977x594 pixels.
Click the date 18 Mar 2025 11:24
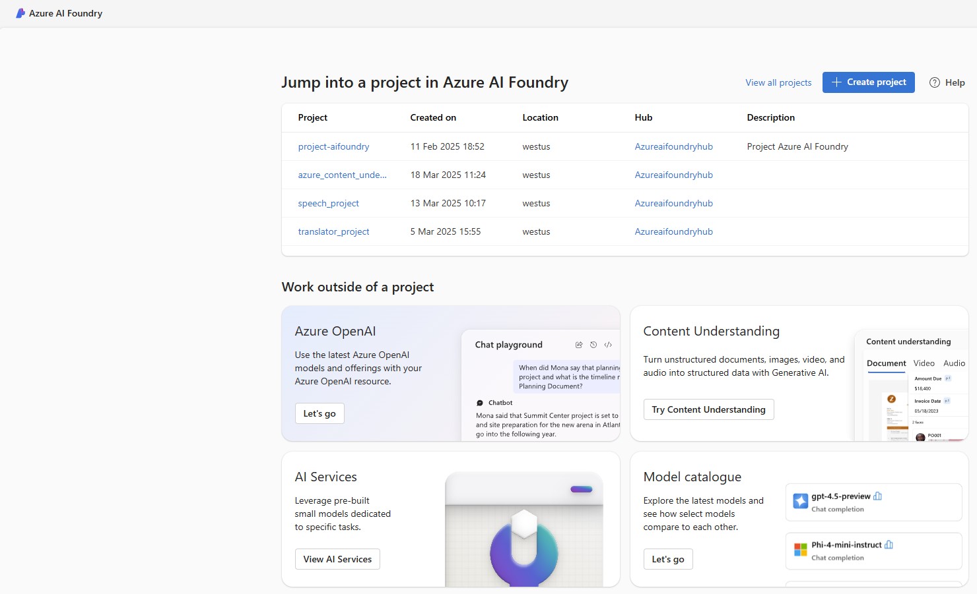pyautogui.click(x=448, y=175)
